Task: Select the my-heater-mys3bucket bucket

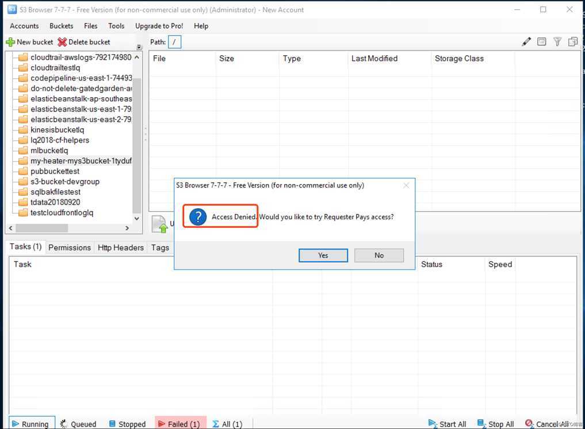Action: (81, 161)
